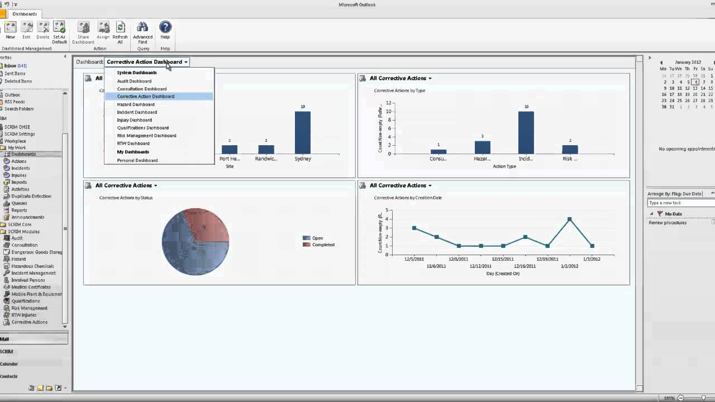Screen dimensions: 715x402
Task: Click the Set As Default icon
Action: point(59,27)
